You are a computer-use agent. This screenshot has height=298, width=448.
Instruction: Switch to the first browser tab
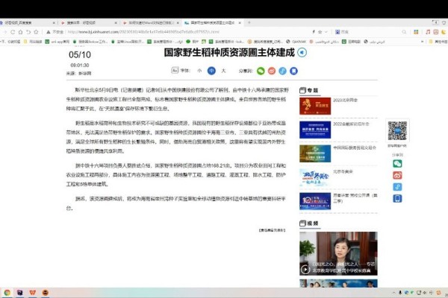click(28, 22)
